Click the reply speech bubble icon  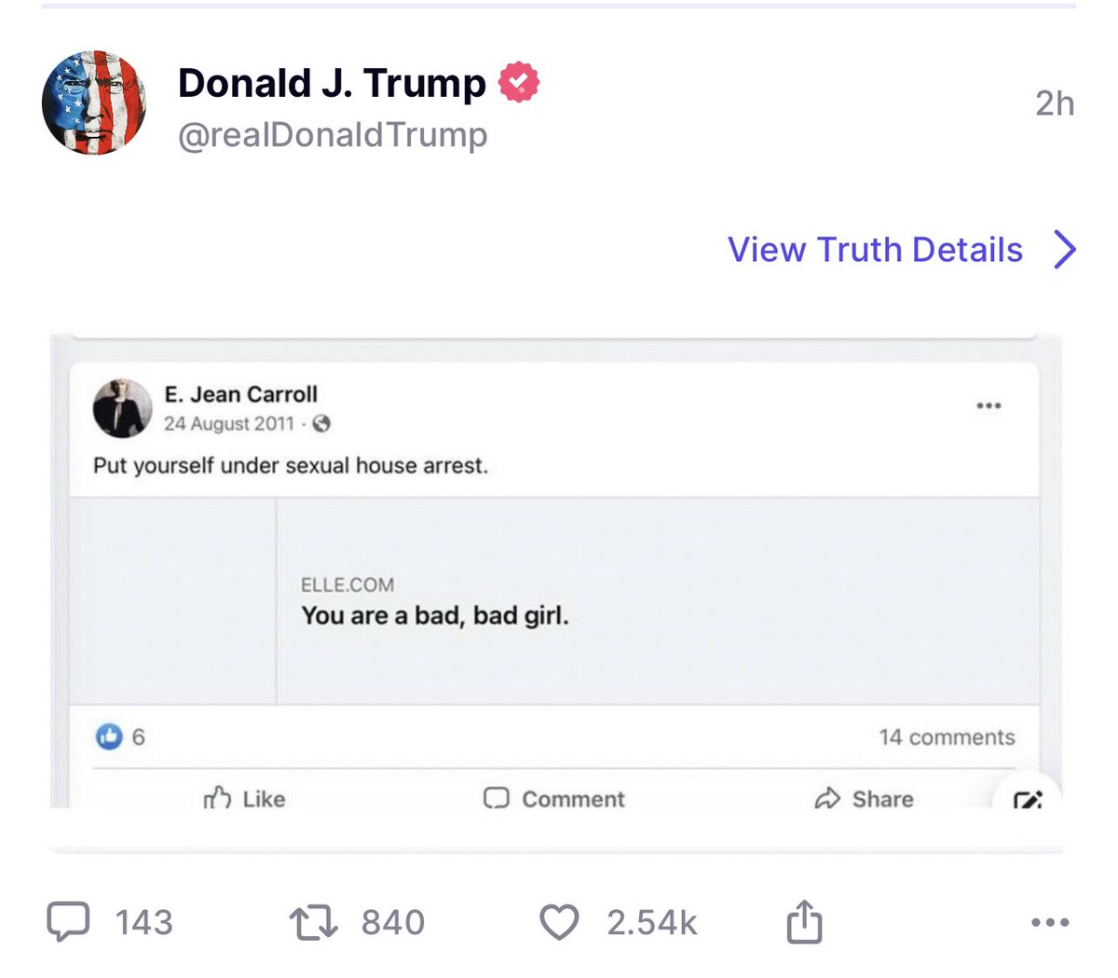point(69,921)
